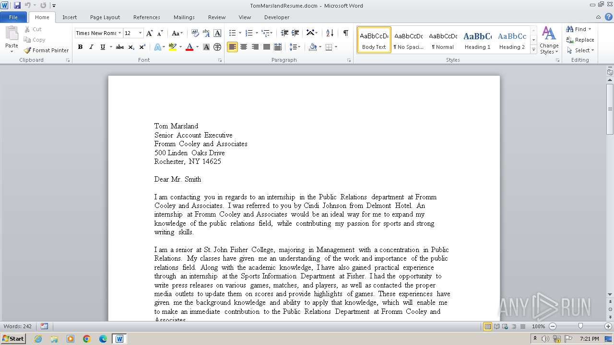Apply text highlight color
614x345 pixels.
[x=173, y=47]
